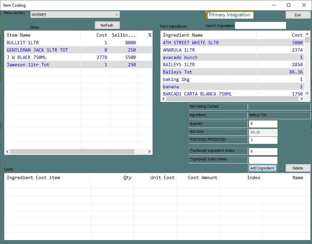Click the Sellin... column header
Screen dimensions: 312x244
pyautogui.click(x=124, y=35)
